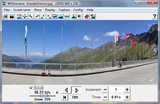Click the mountain picture toolbar icon
Image resolution: width=160 pixels, height=104 pixels.
coord(12,16)
